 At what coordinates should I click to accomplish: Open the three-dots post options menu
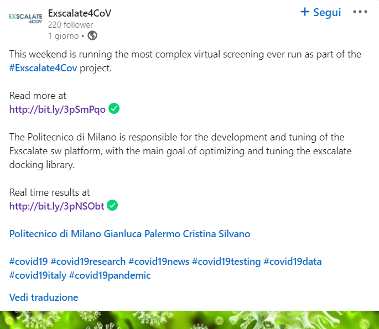(x=360, y=12)
